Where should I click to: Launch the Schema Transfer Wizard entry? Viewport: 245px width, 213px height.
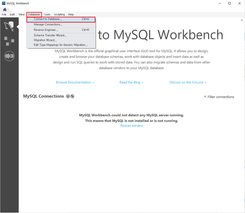[61, 35]
